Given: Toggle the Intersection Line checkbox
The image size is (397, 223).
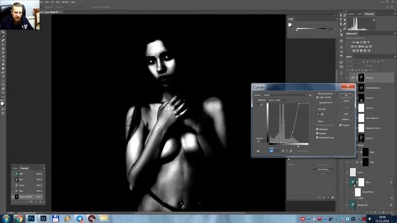Looking at the screenshot, I should 317,138.
